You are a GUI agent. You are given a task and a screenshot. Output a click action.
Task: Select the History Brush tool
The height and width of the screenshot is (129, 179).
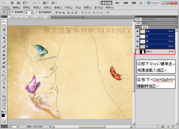pos(4,59)
